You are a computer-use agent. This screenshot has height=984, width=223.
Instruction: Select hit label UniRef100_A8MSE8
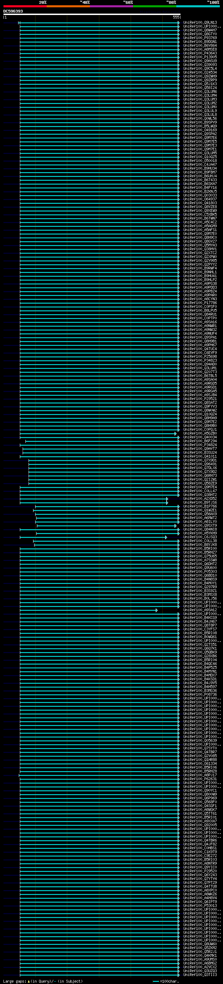[x=200, y=49]
